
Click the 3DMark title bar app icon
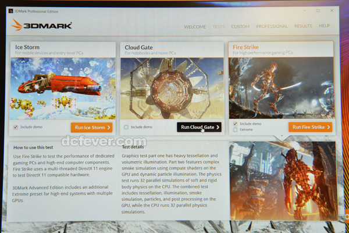coord(10,11)
